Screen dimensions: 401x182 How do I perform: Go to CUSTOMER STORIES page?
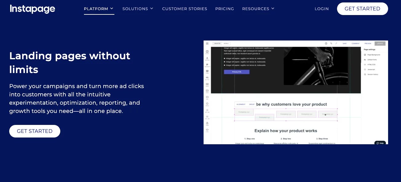(185, 9)
